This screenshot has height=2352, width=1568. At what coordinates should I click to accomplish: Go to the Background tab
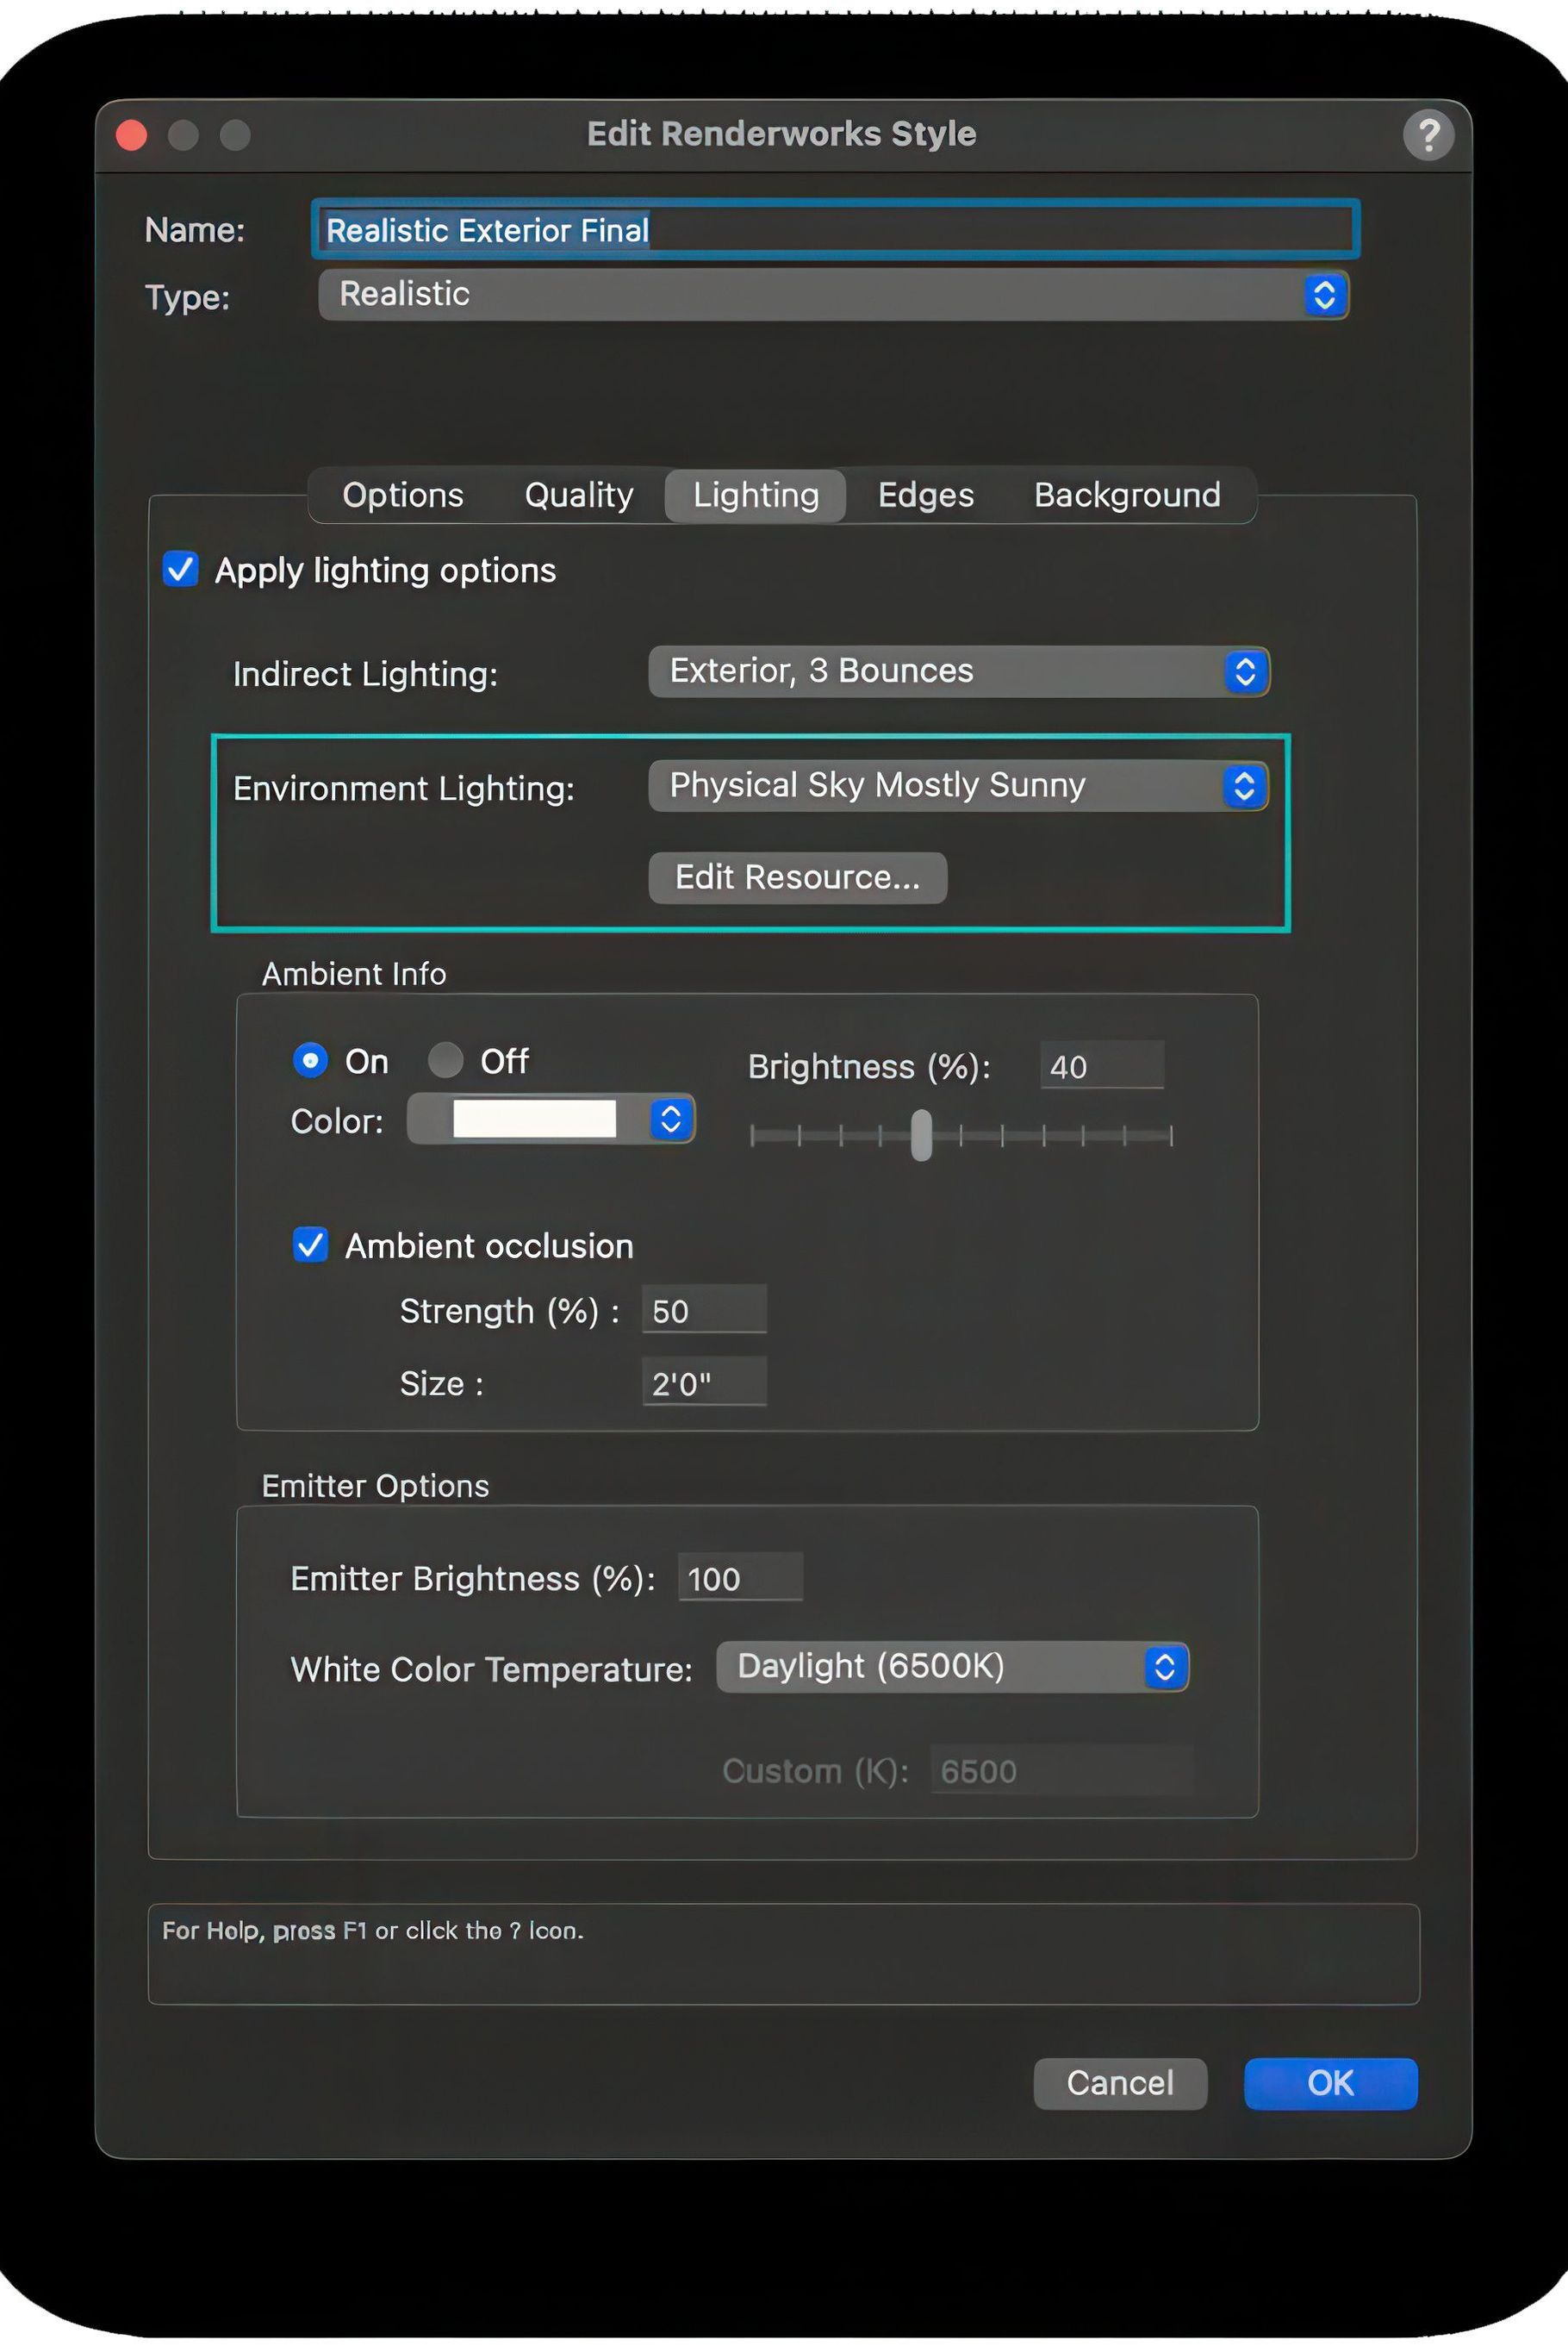click(x=1127, y=496)
